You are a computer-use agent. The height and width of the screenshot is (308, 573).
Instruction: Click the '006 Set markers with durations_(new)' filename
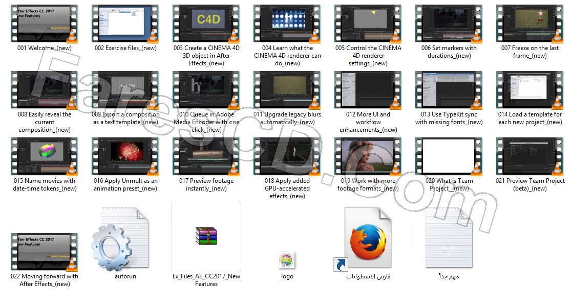point(449,52)
